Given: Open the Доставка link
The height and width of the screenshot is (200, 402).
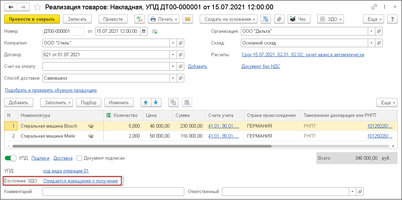Looking at the screenshot, I should click(x=63, y=158).
